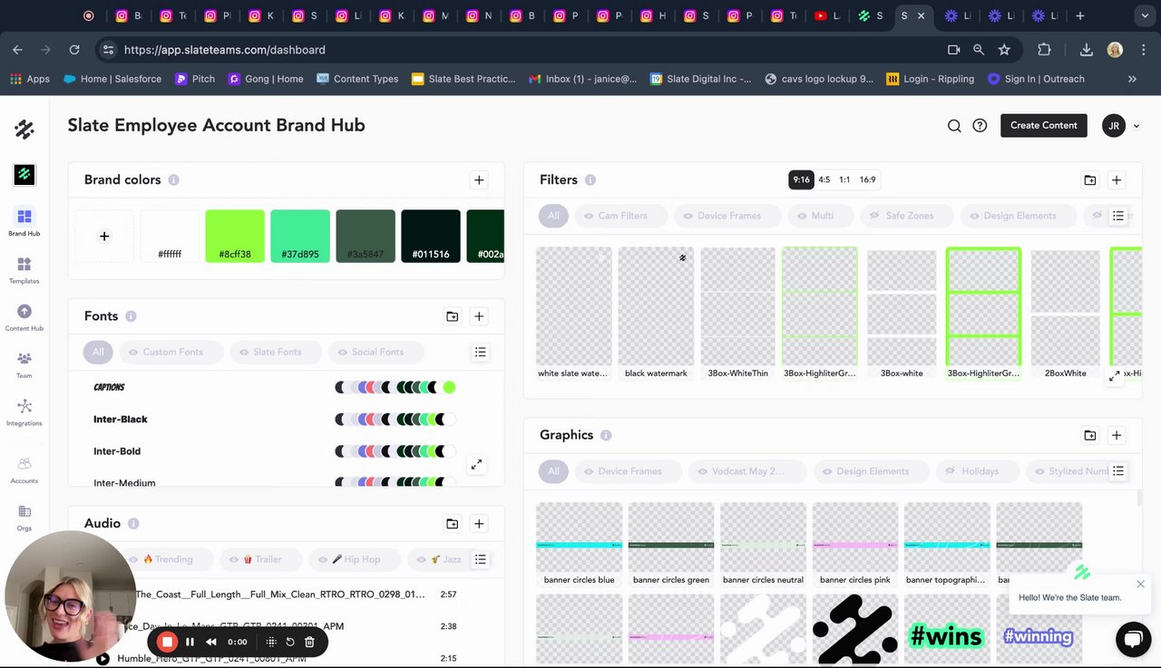Open Accounts in the sidebar
The height and width of the screenshot is (668, 1161).
24,470
